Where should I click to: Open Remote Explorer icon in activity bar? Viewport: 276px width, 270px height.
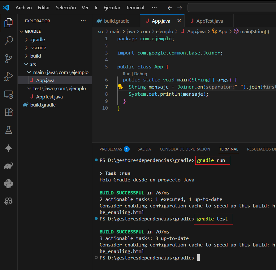tap(9, 94)
